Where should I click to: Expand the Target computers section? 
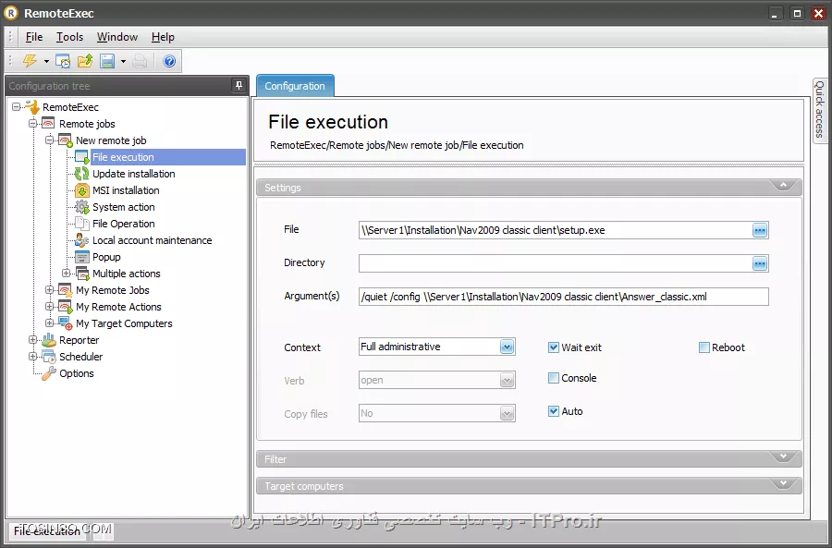pyautogui.click(x=783, y=484)
